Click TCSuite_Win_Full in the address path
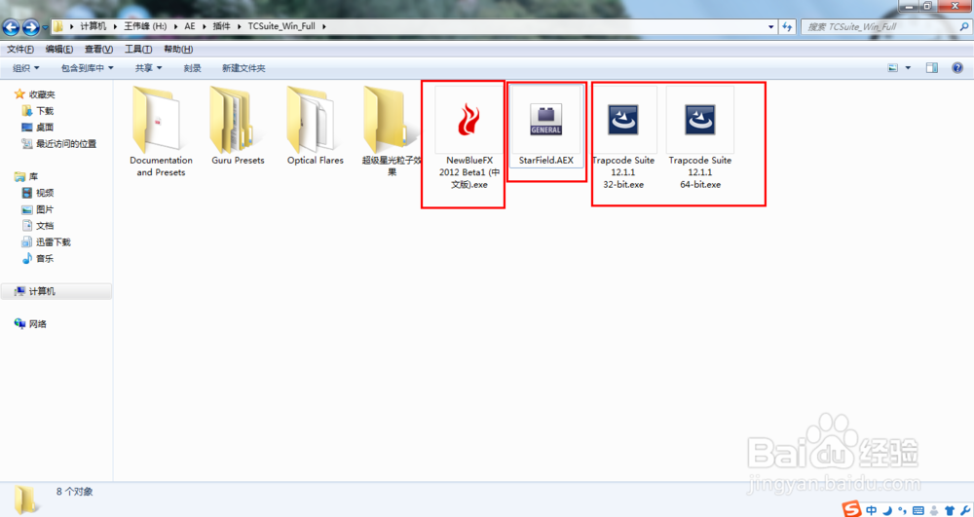 [x=281, y=26]
